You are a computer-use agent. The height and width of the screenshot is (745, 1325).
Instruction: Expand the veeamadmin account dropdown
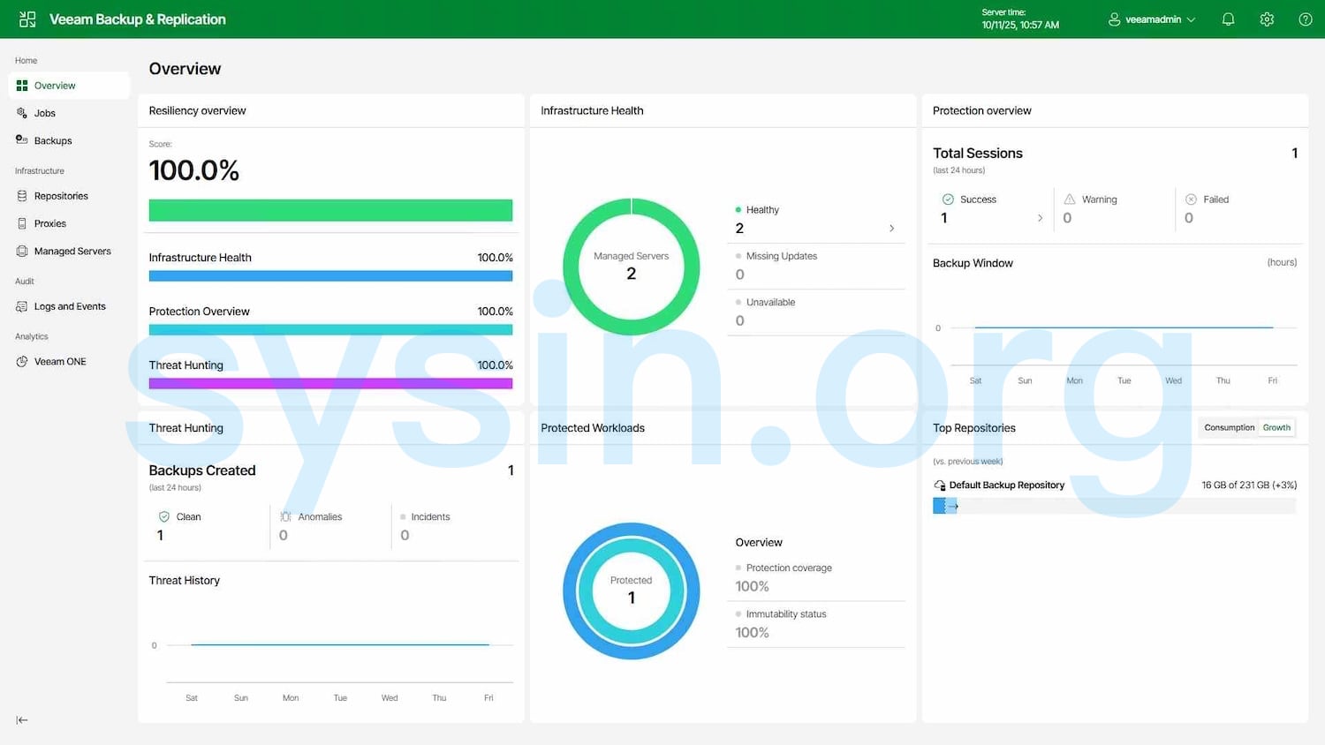pos(1151,19)
